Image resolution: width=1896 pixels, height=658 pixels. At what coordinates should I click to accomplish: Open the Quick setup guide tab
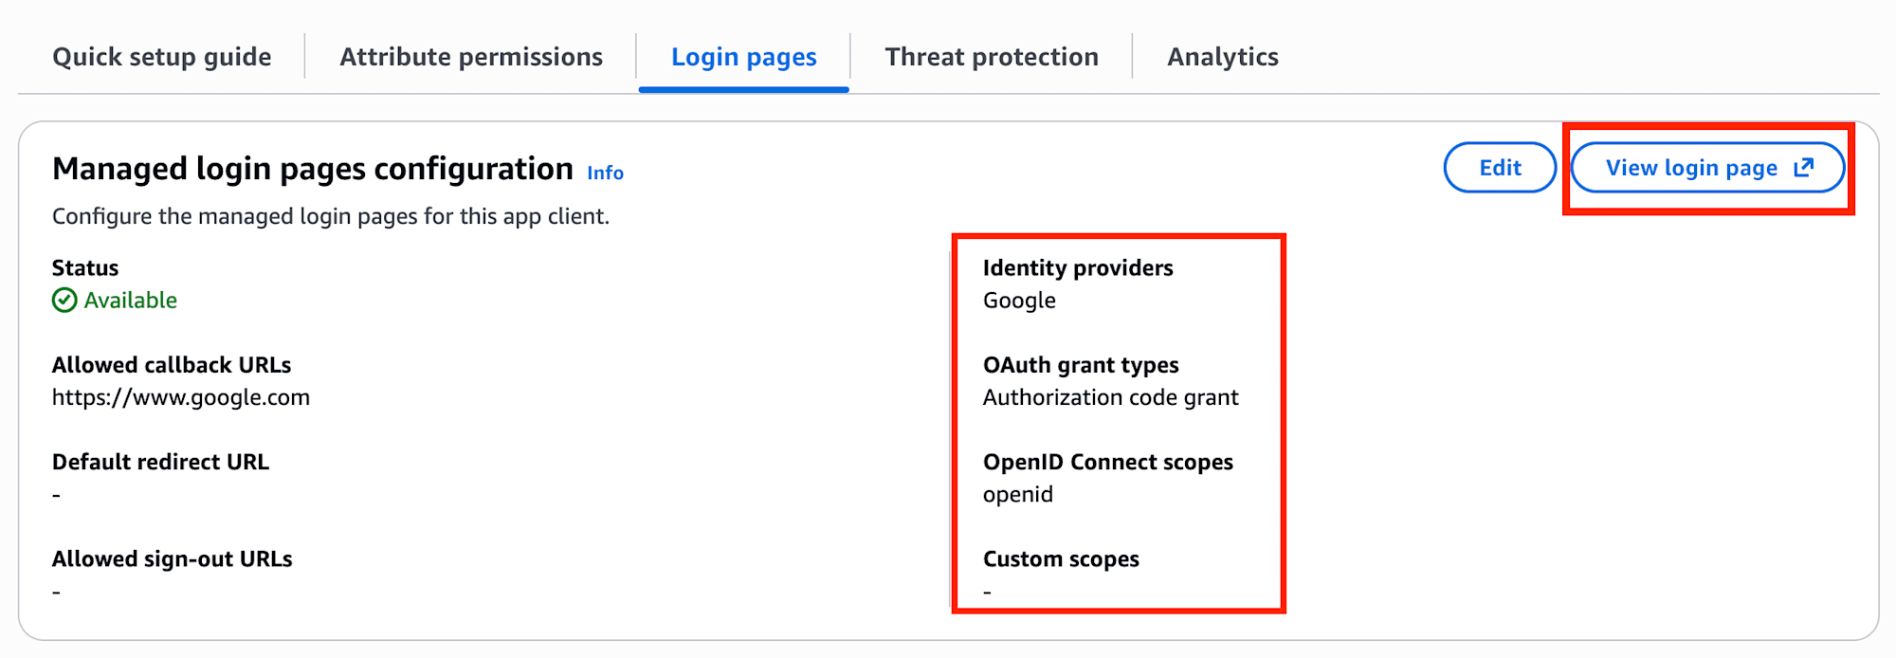click(x=162, y=57)
